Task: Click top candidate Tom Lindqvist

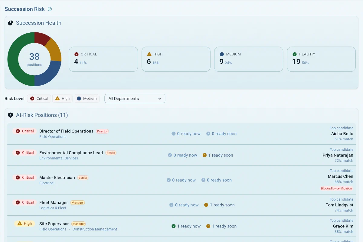Action: click(x=339, y=205)
